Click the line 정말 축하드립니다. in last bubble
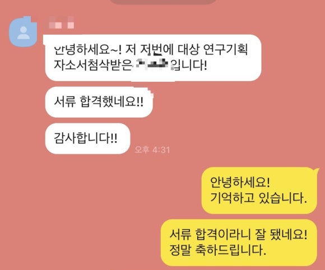 pyautogui.click(x=217, y=250)
